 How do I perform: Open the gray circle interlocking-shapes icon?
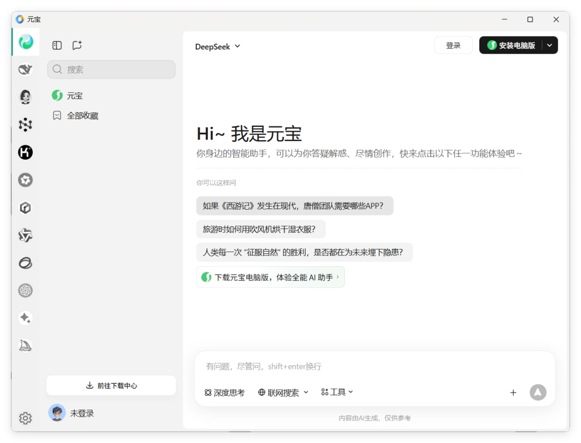click(26, 180)
